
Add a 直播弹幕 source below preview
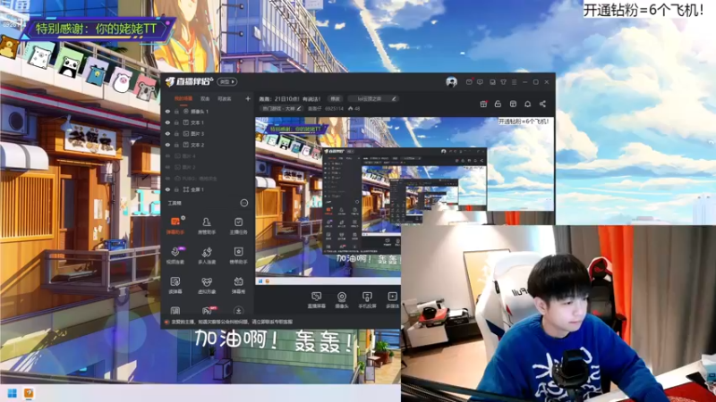coord(317,300)
